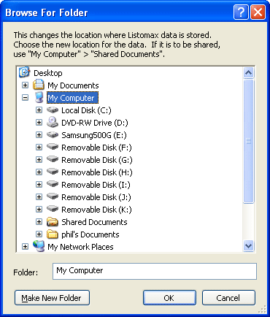Confirm with the OK button
The height and width of the screenshot is (317, 270).
[x=169, y=298]
